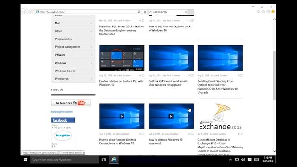Click the Microsoft Exchange 2013 image
Image resolution: width=297 pixels, height=167 pixels.
point(220,116)
